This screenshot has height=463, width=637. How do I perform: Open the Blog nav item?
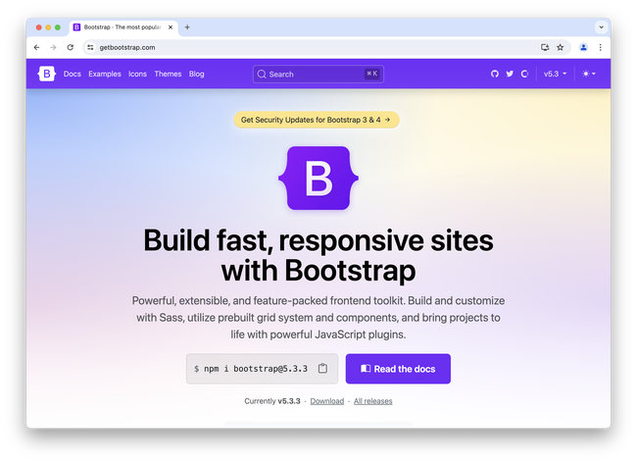pyautogui.click(x=197, y=74)
